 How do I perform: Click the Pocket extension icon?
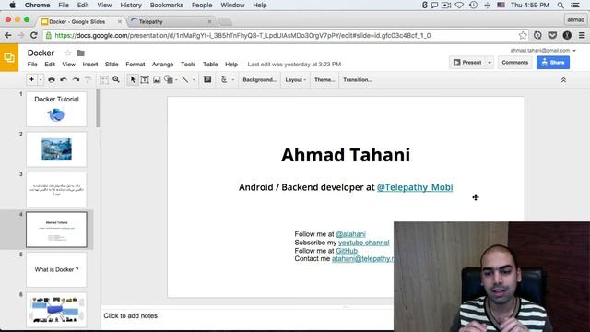[552, 35]
